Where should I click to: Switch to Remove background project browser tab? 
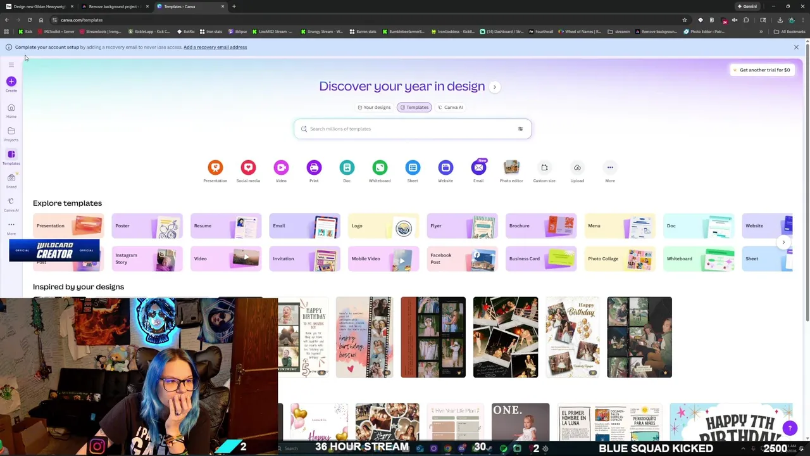114,6
